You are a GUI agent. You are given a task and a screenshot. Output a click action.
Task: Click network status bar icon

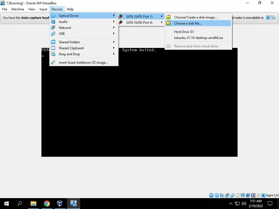[x=227, y=195]
